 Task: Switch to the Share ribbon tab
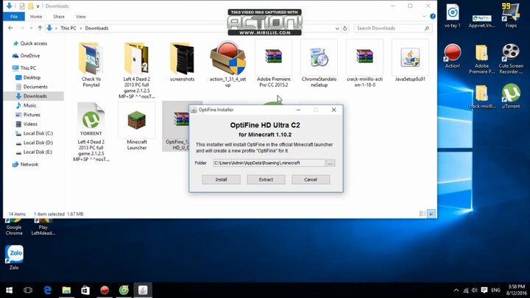59,16
